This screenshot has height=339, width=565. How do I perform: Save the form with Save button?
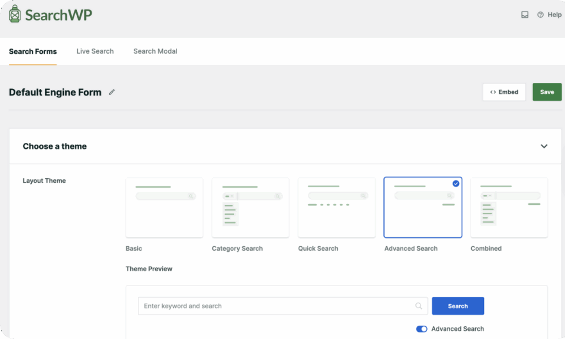click(547, 92)
